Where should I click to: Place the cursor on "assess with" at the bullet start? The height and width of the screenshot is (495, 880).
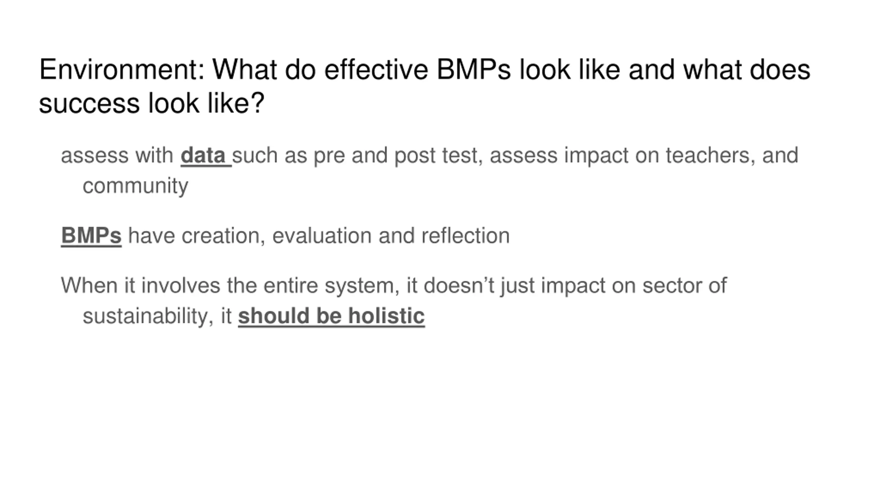point(117,155)
